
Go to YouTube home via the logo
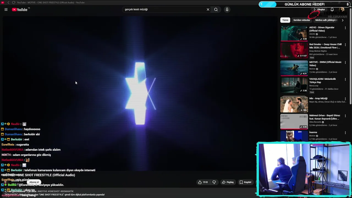tap(20, 10)
